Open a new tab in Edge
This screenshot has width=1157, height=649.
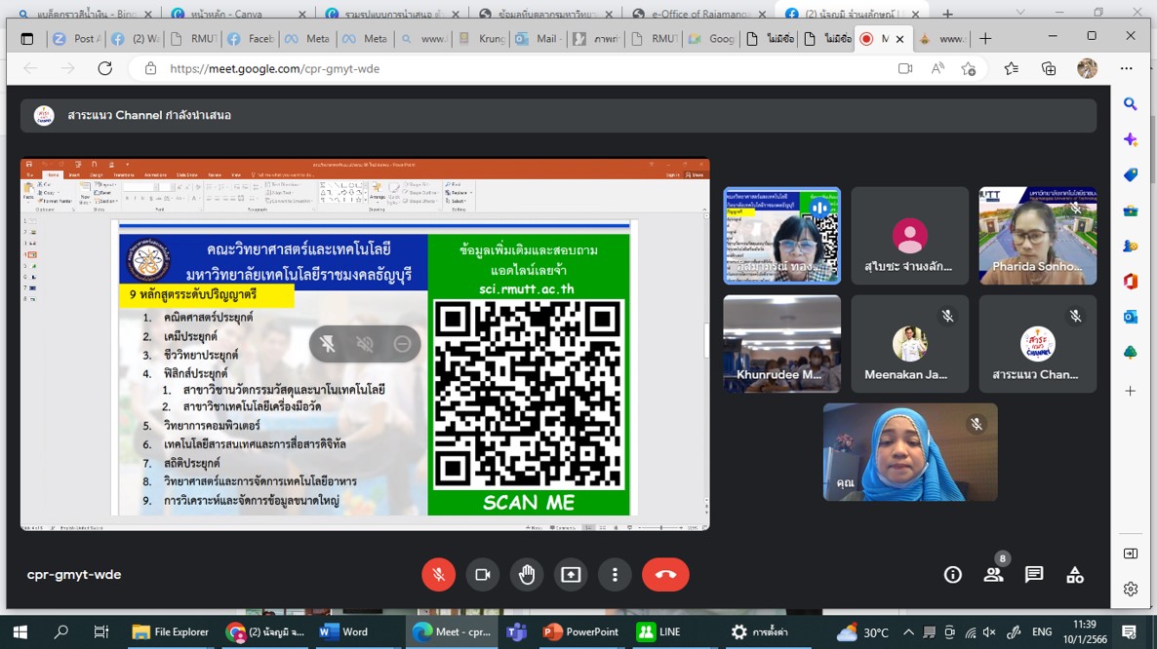click(985, 39)
